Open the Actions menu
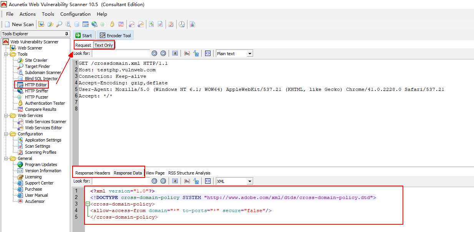This screenshot has width=474, height=232. pyautogui.click(x=28, y=14)
